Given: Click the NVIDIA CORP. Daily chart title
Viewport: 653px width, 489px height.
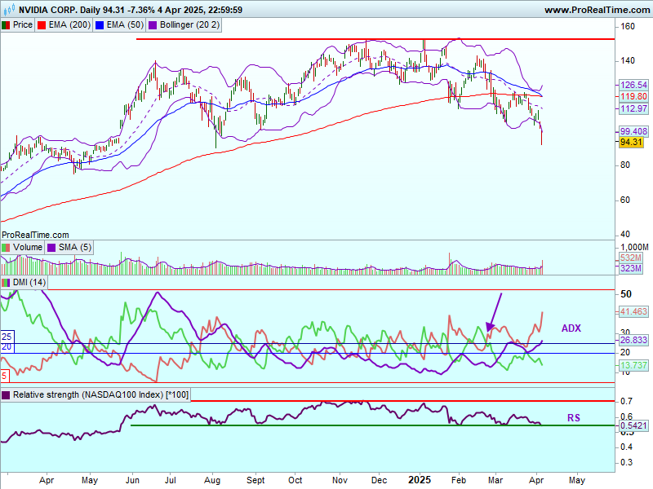Looking at the screenshot, I should point(131,10).
